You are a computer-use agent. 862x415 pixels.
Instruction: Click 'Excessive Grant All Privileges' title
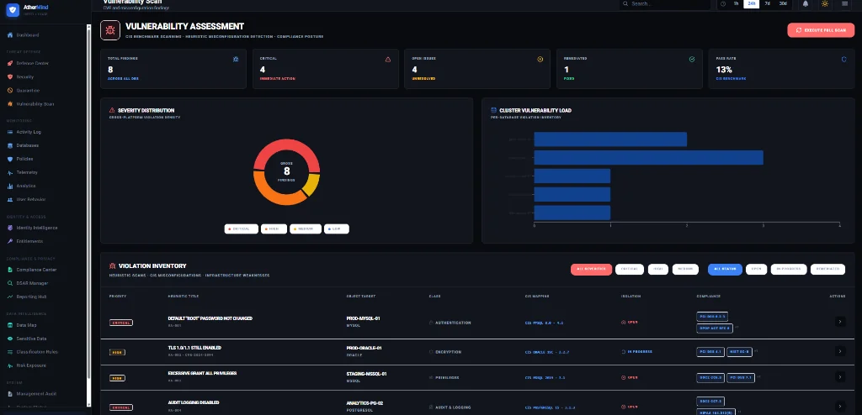click(x=202, y=373)
